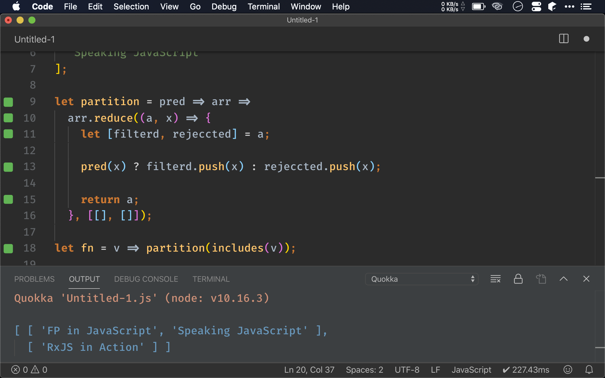Click the editor minimap scrollbar
605x378 pixels.
pyautogui.click(x=600, y=159)
